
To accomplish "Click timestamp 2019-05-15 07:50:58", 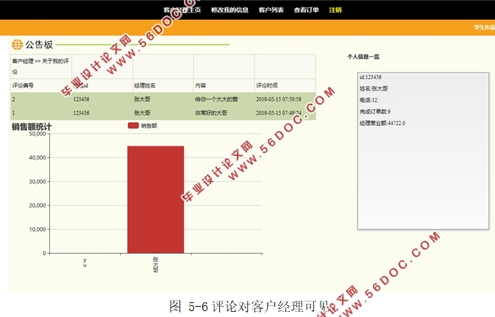I will pyautogui.click(x=279, y=99).
